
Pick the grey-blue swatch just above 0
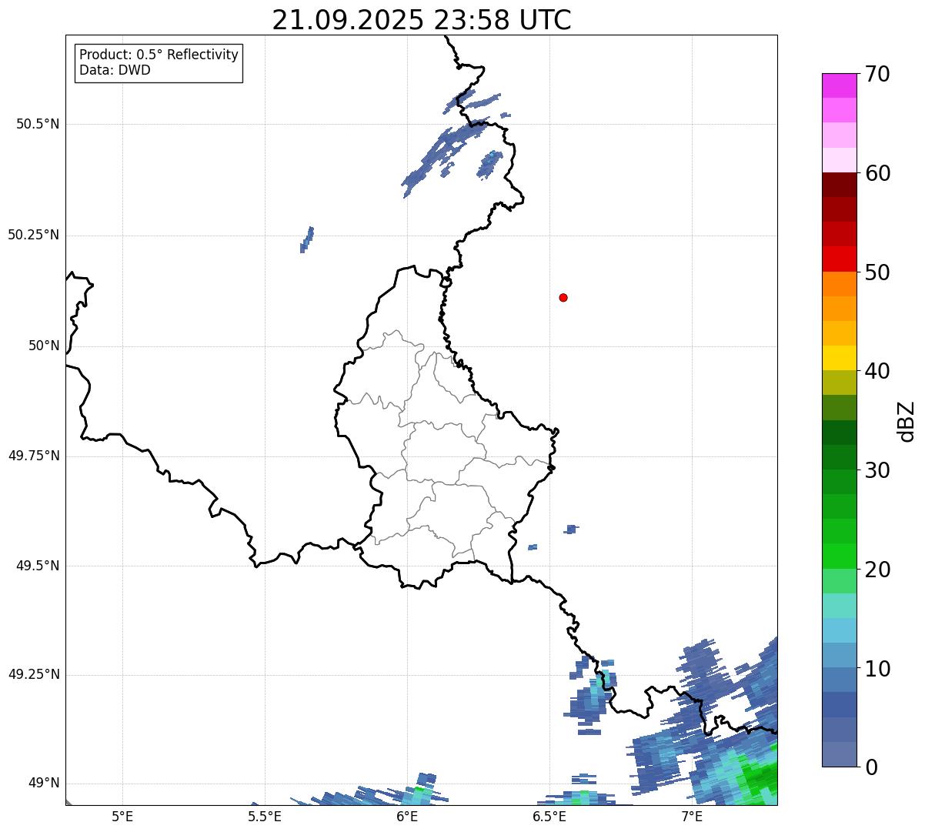[x=839, y=754]
